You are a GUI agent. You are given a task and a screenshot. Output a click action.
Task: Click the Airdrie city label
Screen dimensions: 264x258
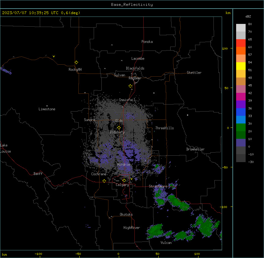coord(124,165)
